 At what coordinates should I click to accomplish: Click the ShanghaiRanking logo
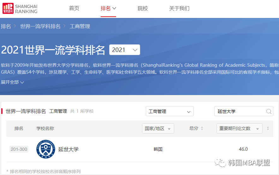(x=20, y=8)
